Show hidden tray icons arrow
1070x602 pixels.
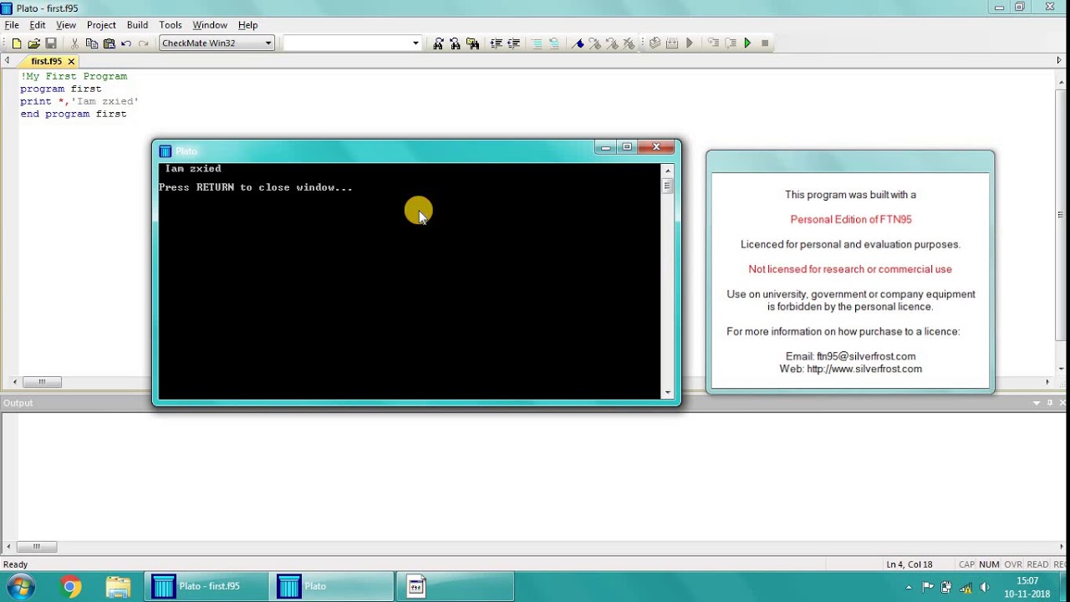tap(909, 587)
